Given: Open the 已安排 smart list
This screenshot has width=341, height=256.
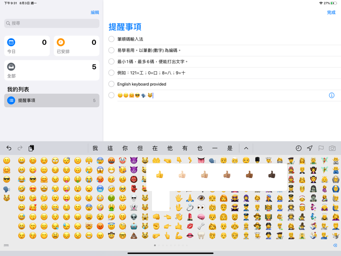Looking at the screenshot, I should pos(76,46).
